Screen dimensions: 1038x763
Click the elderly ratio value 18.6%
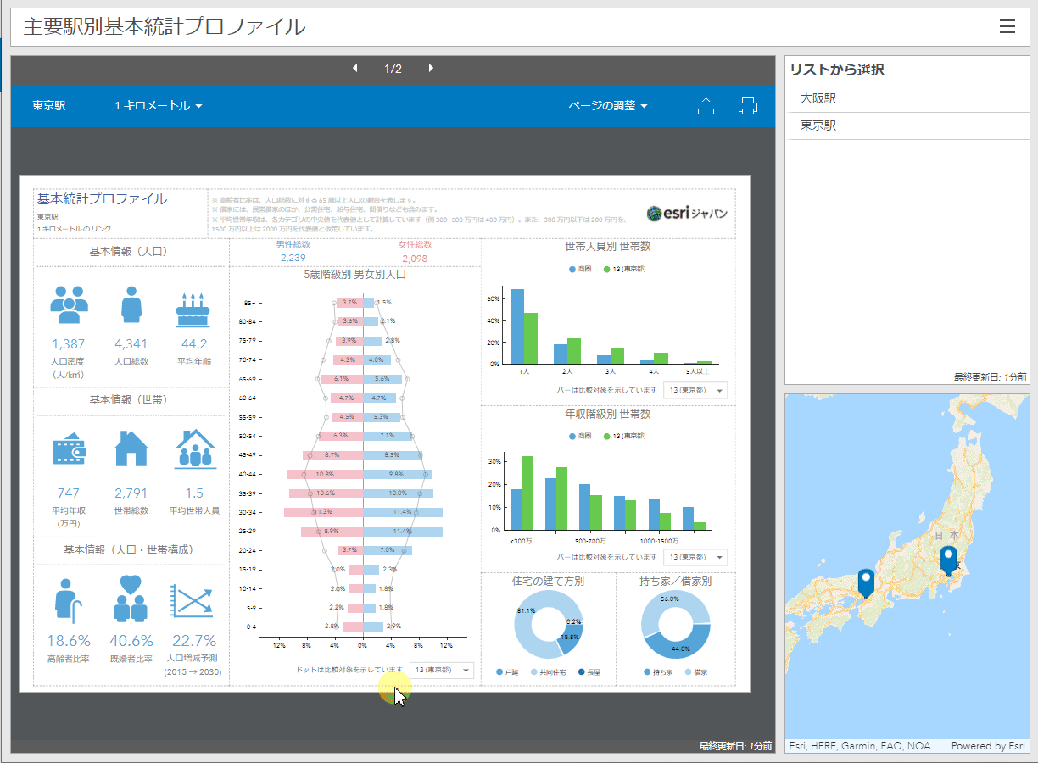pos(69,641)
